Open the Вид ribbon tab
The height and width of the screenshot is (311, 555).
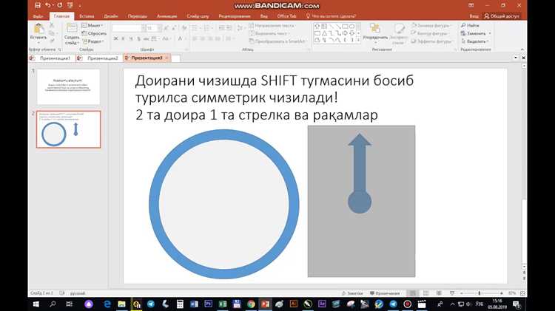[263, 16]
